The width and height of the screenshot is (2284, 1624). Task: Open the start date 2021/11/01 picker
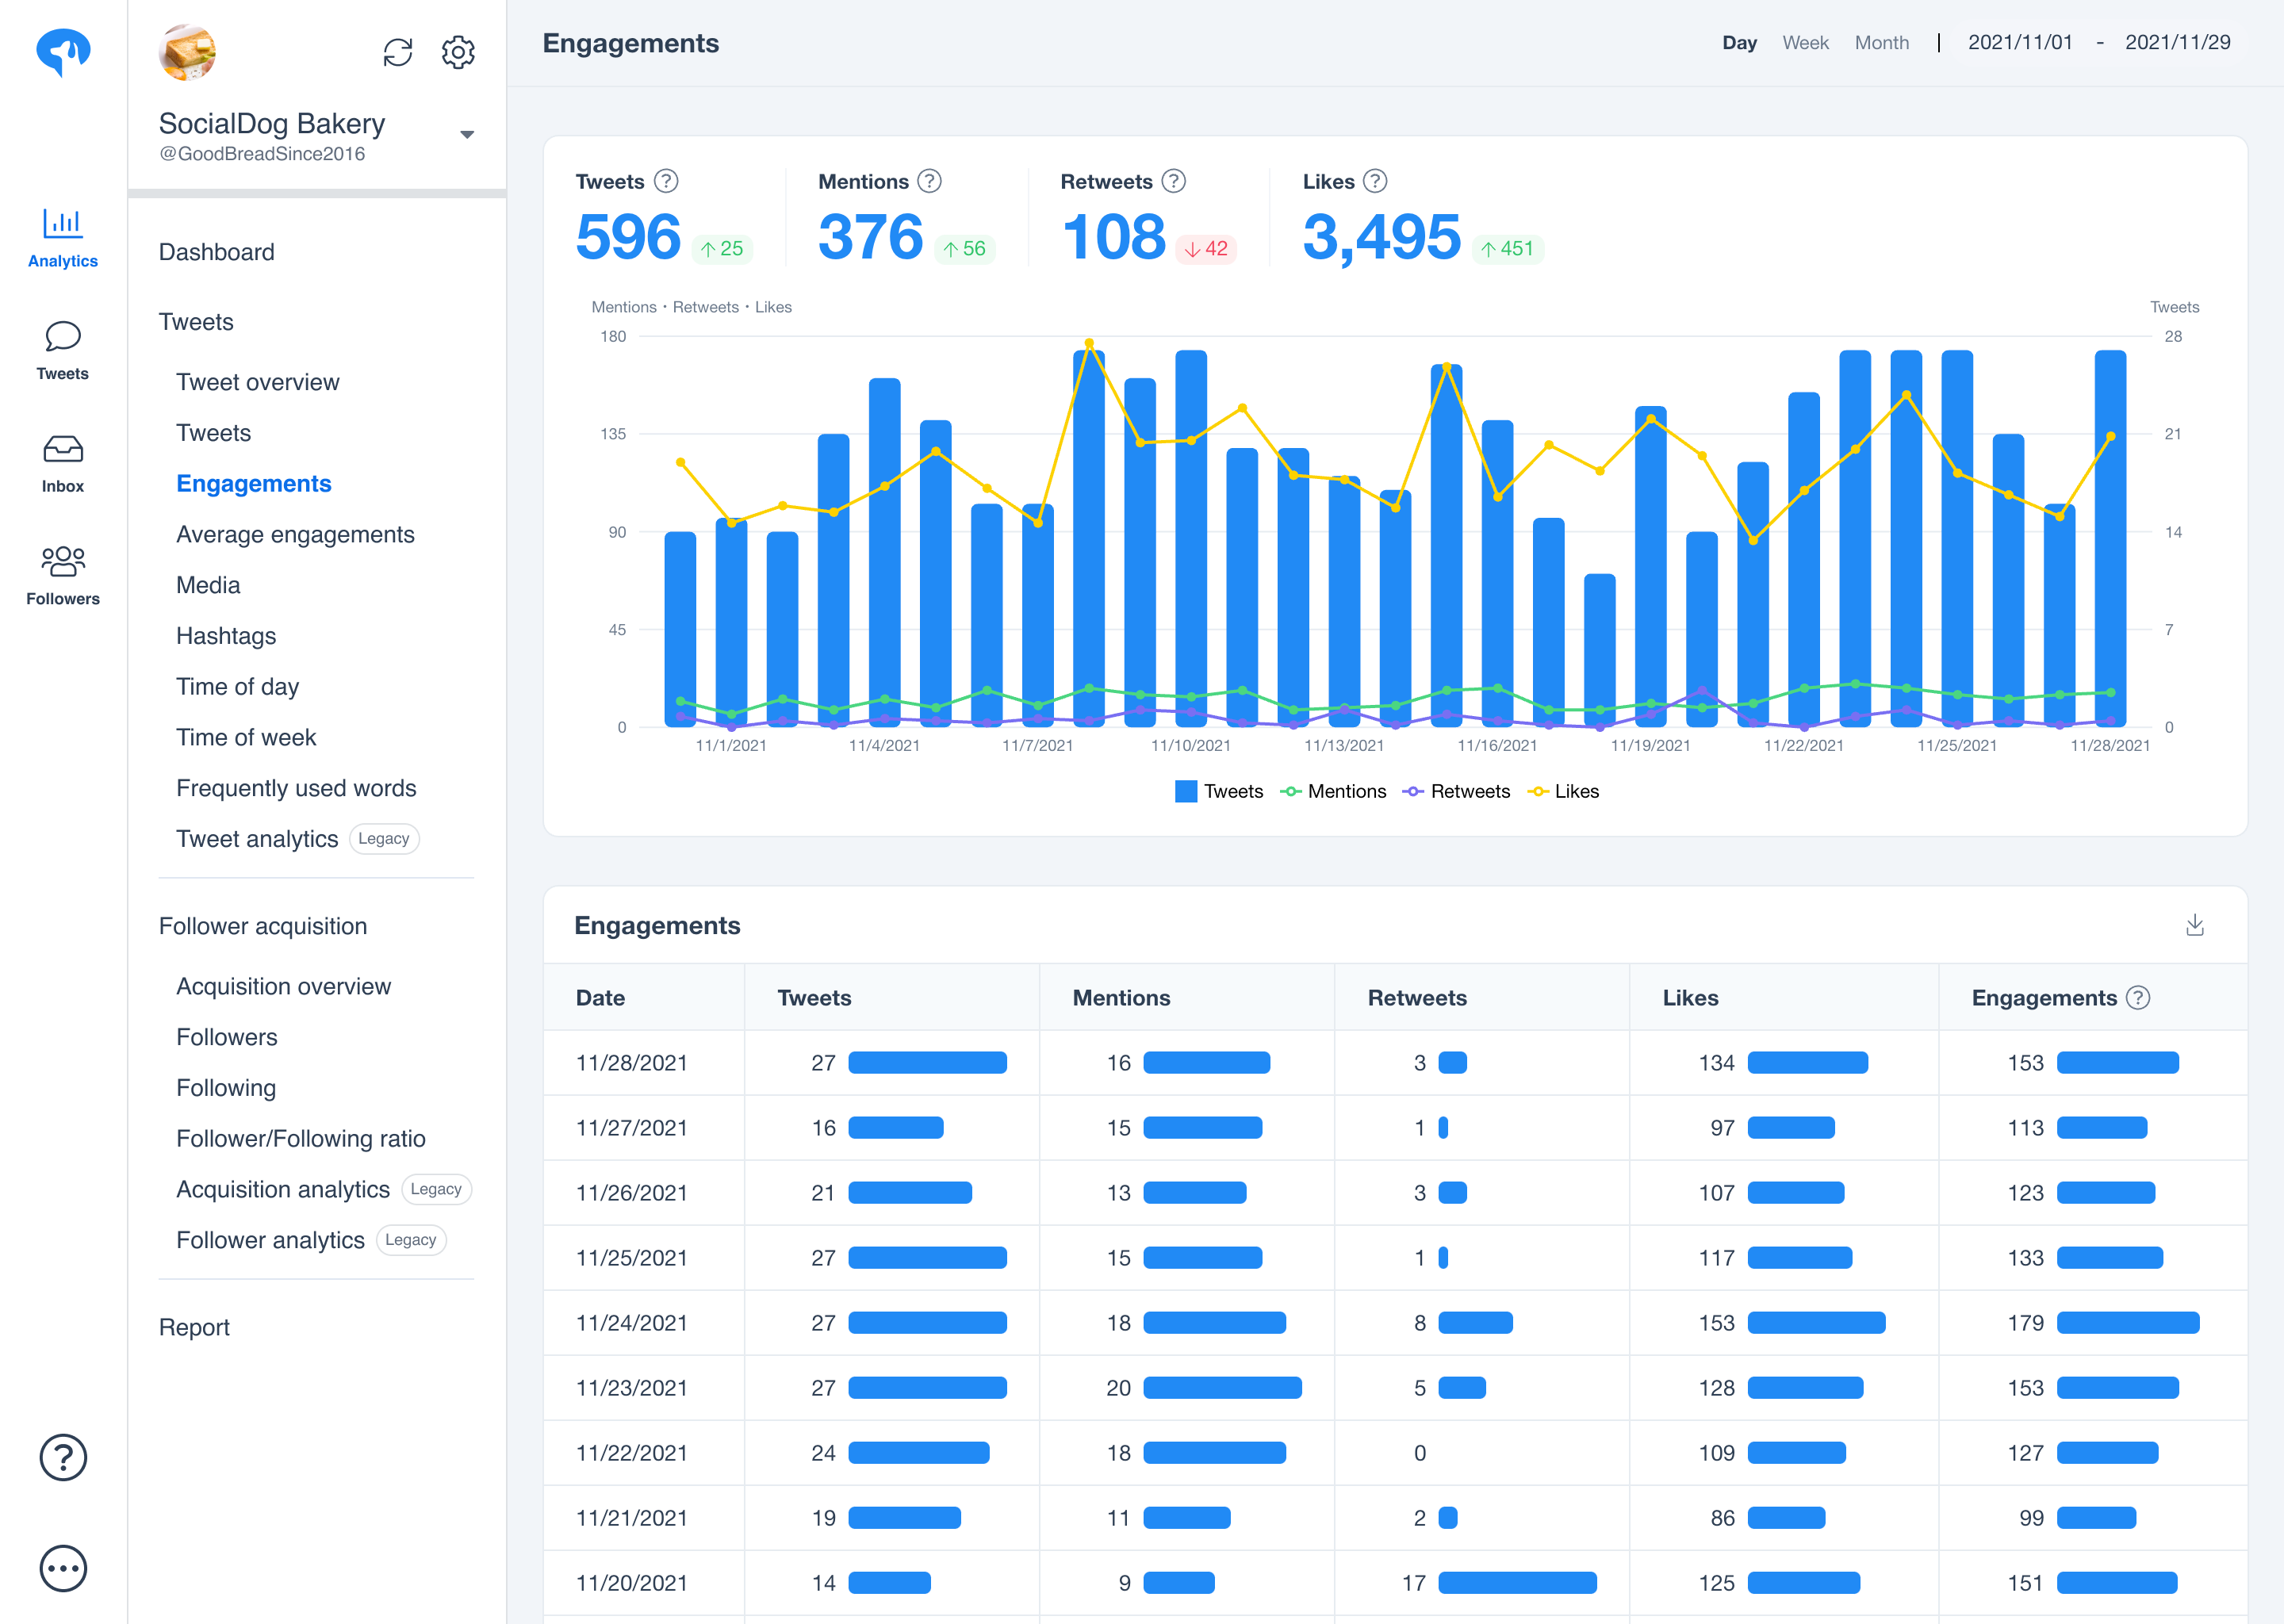[2019, 42]
